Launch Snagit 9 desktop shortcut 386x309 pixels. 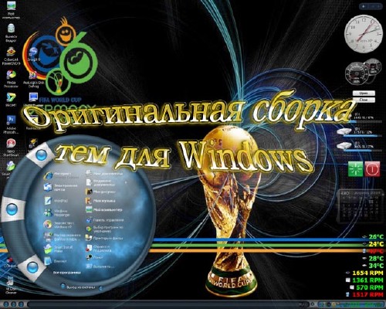click(x=33, y=54)
